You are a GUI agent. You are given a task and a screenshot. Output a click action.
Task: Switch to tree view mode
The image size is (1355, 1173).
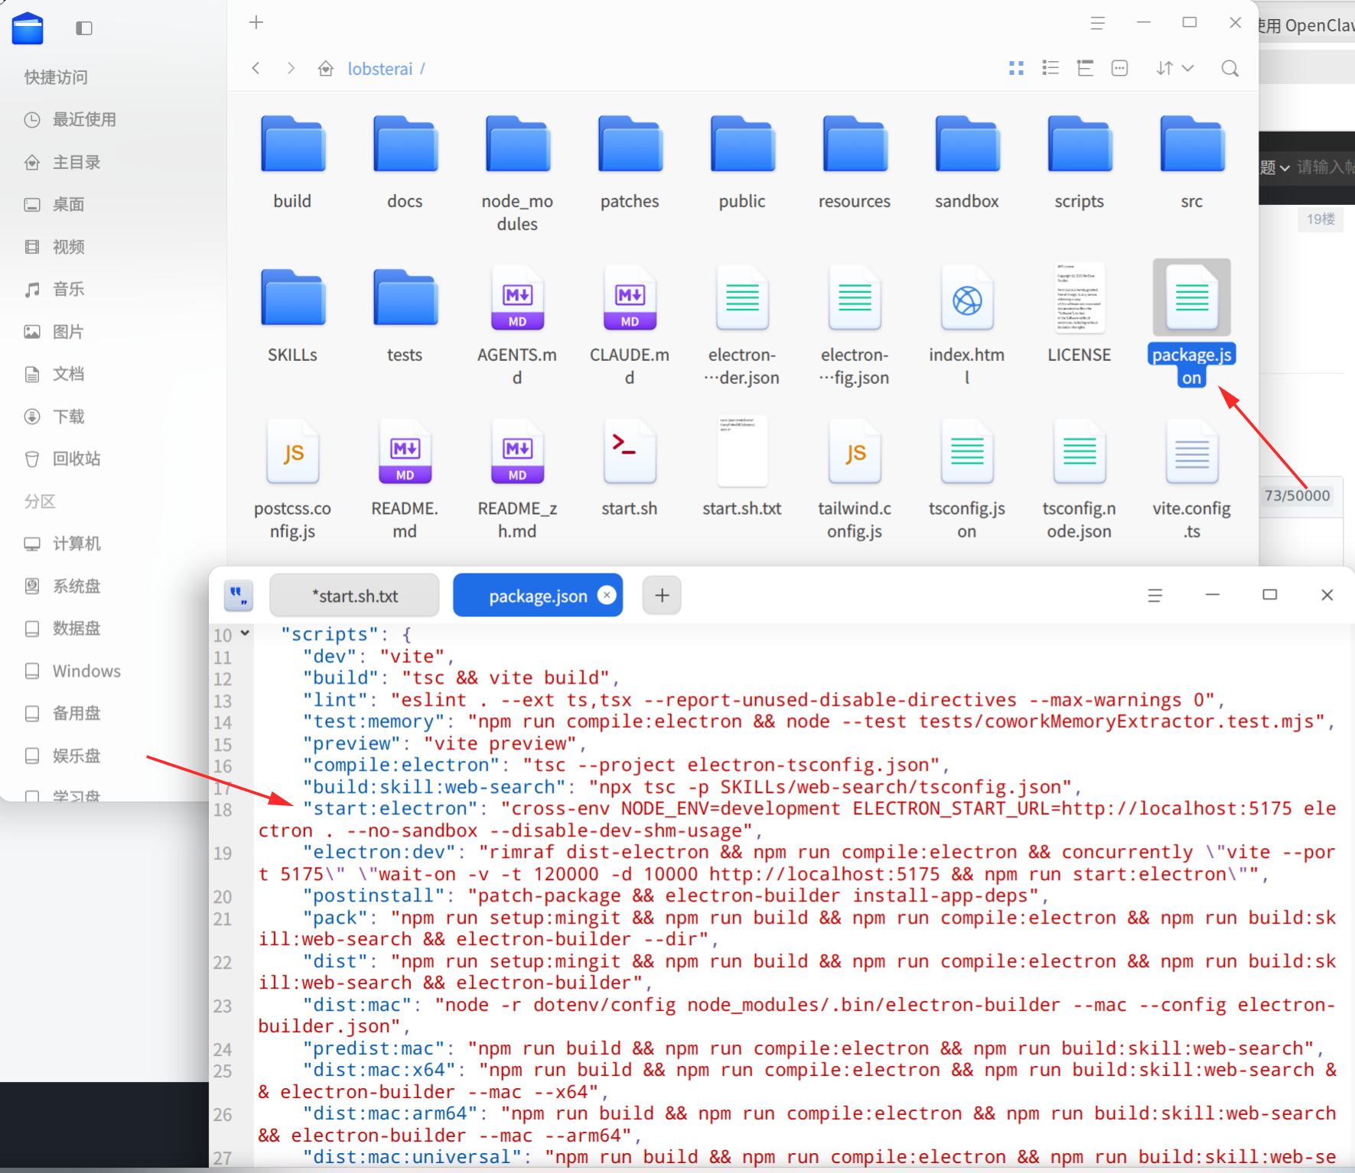(1085, 68)
